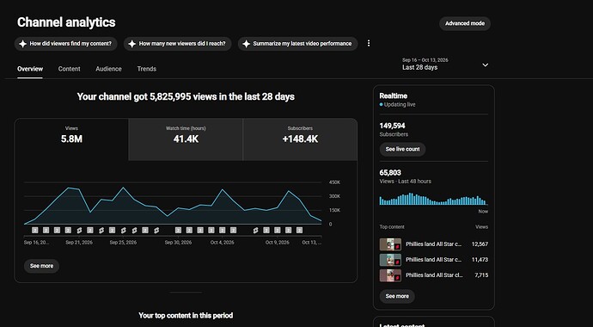Switch to the Overview tab
593x327 pixels.
(30, 69)
